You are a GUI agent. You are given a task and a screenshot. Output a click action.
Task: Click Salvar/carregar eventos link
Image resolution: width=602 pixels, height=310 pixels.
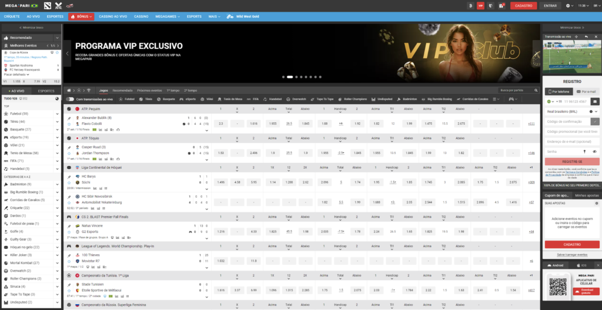click(x=572, y=255)
